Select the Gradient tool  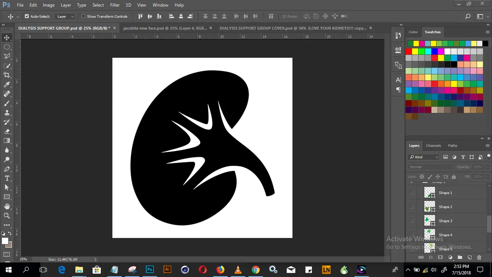7,141
